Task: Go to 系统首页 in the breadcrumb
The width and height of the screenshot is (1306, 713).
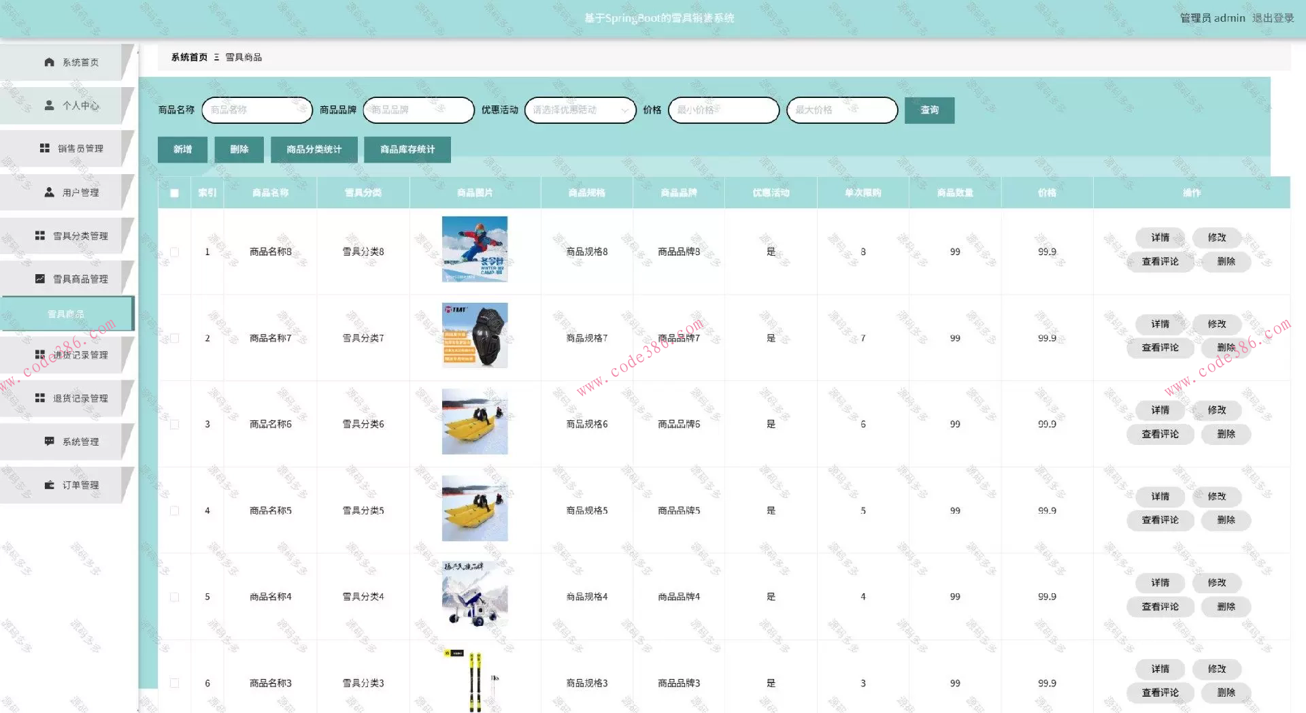Action: coord(189,57)
